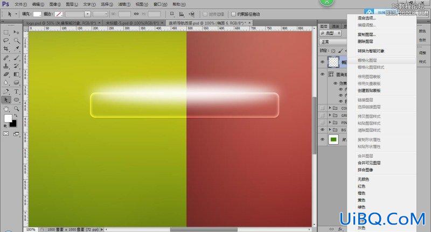Select the Blur tool
The width and height of the screenshot is (431, 232).
6,83
